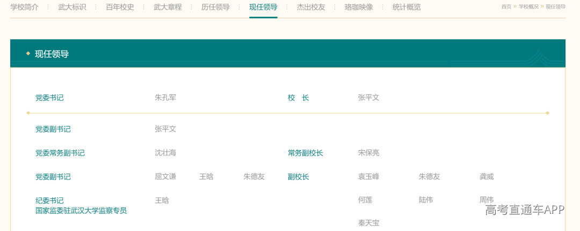Open 屈文谦's profile
The height and width of the screenshot is (231, 580).
[165, 177]
